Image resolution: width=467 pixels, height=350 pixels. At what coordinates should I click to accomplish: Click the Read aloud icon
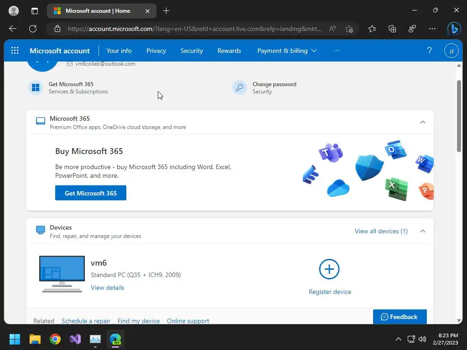pyautogui.click(x=332, y=29)
